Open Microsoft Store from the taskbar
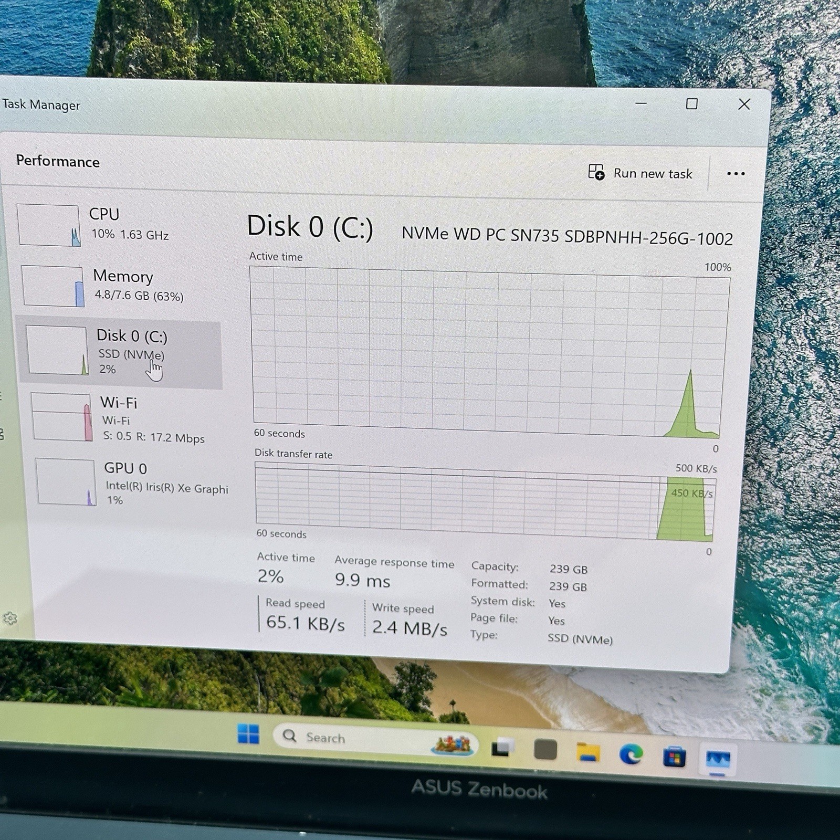840x840 pixels. tap(674, 757)
